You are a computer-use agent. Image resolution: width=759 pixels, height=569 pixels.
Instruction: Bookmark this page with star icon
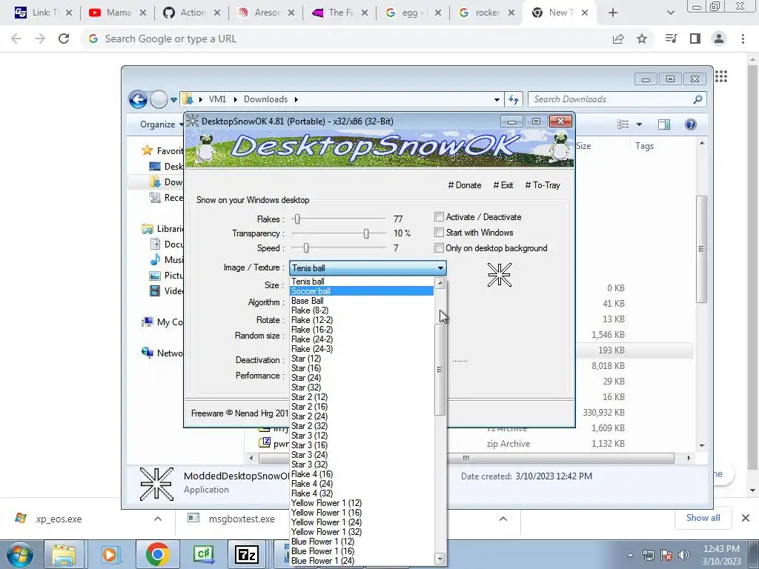pyautogui.click(x=642, y=39)
